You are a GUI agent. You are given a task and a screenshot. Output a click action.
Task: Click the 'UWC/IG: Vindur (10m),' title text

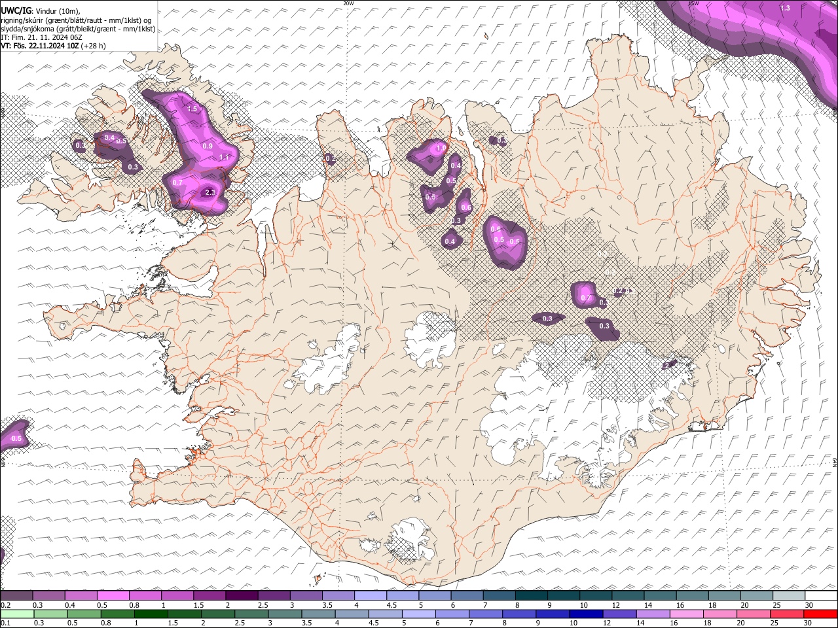coord(41,11)
